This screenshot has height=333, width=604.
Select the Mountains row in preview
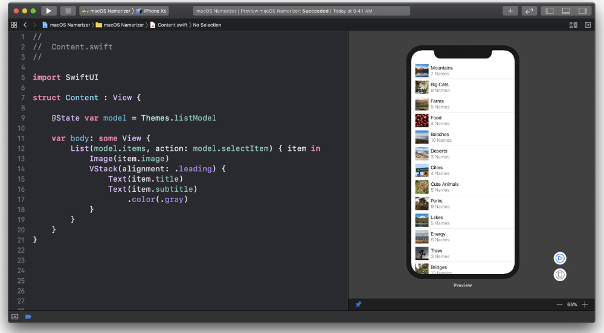tap(463, 71)
